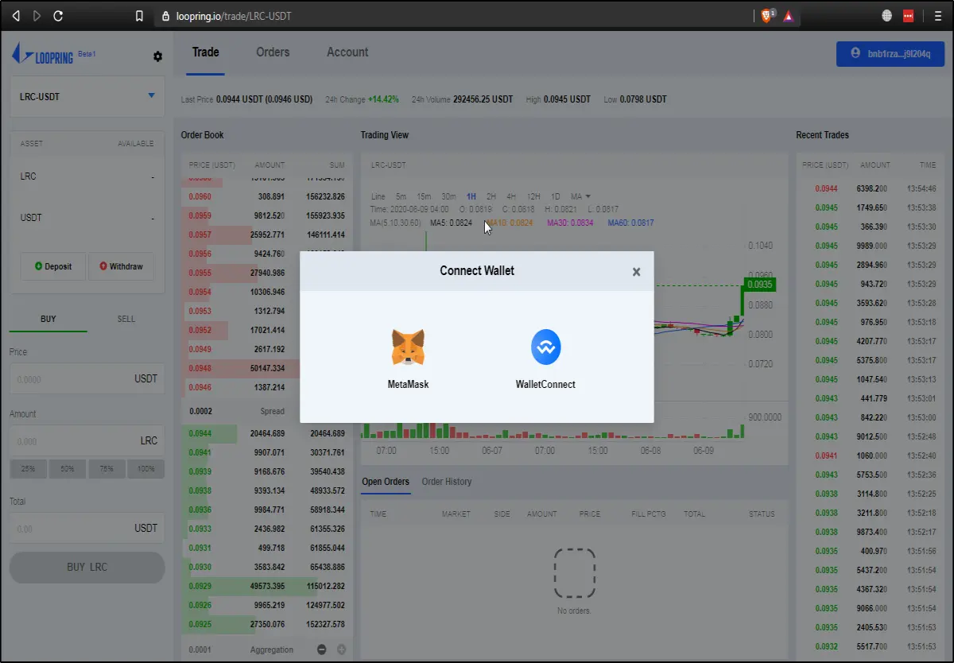Focus the Price input field

(x=87, y=379)
